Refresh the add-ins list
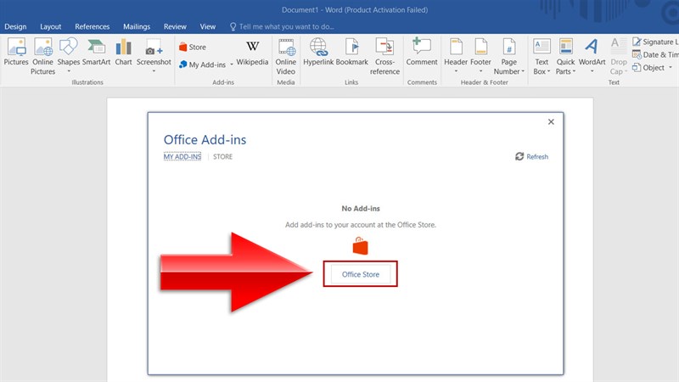The width and height of the screenshot is (679, 382). click(x=532, y=156)
